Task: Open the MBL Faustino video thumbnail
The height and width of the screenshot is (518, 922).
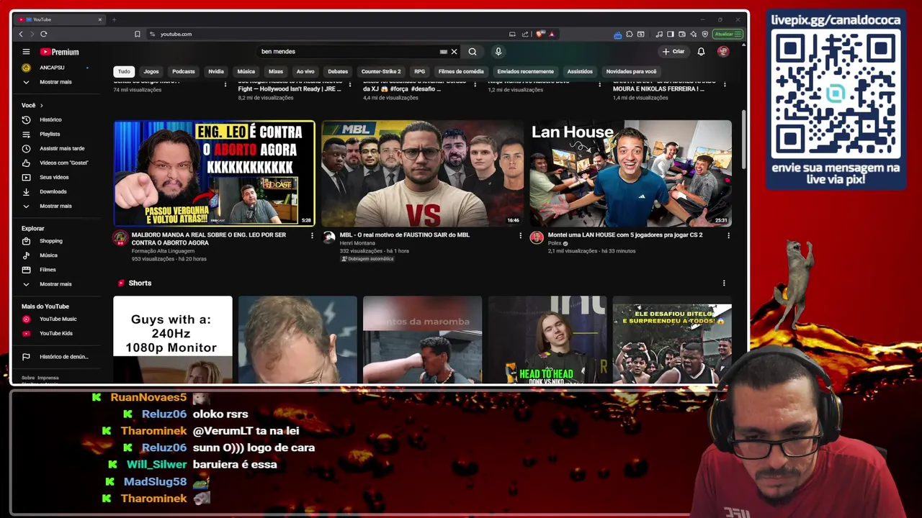Action: coord(422,173)
